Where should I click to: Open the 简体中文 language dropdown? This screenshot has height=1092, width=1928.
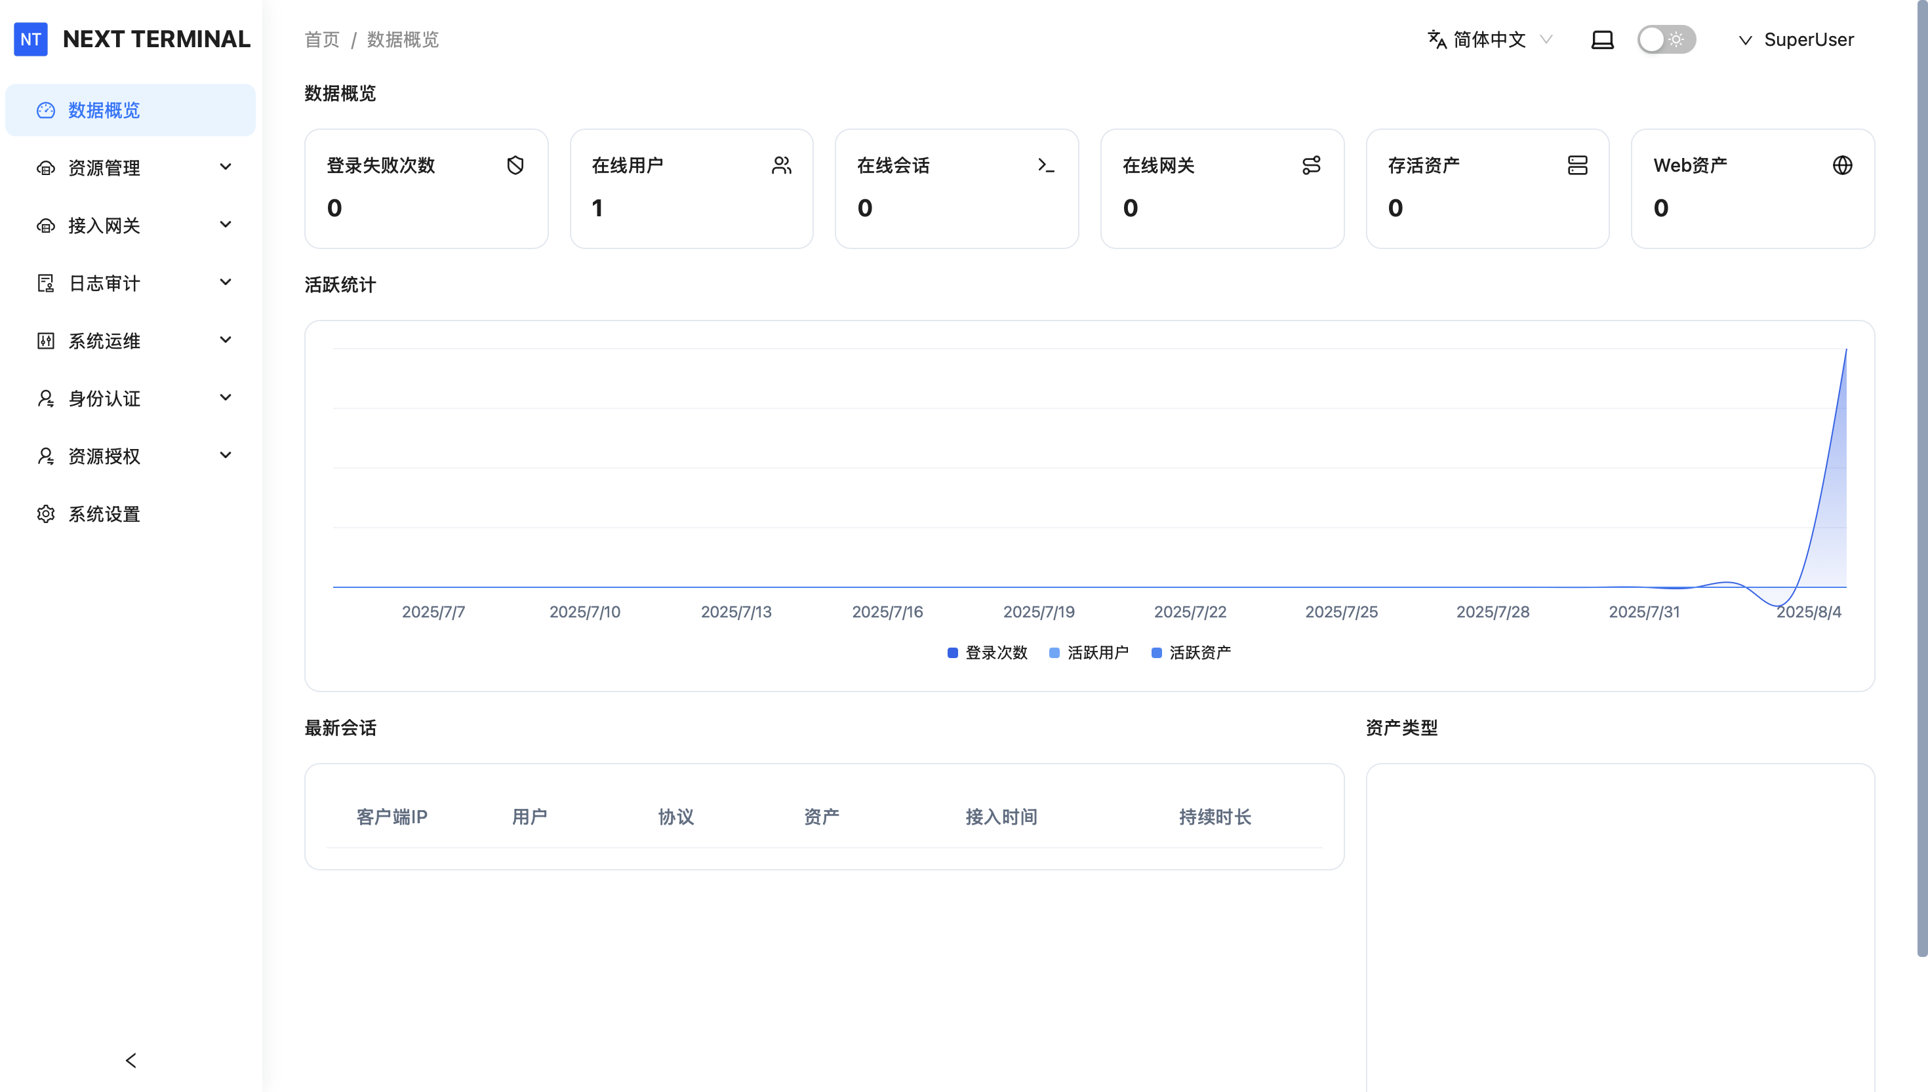tap(1489, 40)
